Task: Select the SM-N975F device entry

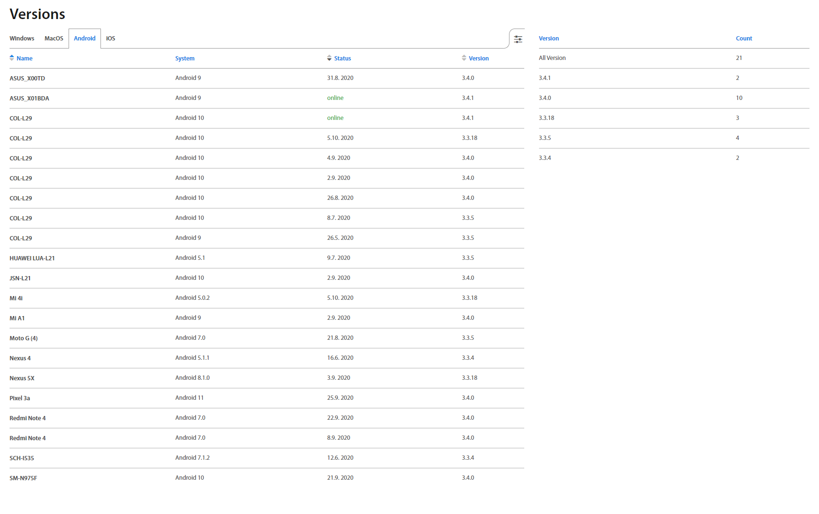Action: pos(23,478)
